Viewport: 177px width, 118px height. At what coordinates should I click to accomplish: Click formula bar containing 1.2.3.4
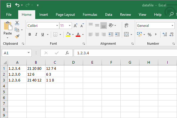click(x=125, y=53)
